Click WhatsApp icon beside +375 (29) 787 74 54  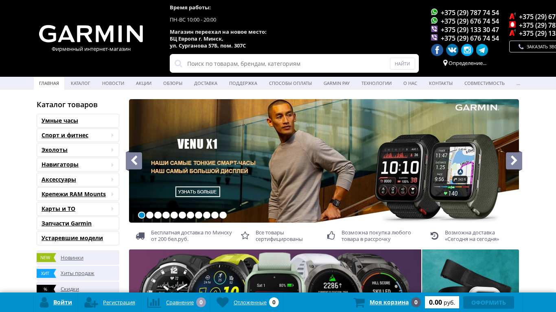click(x=434, y=12)
